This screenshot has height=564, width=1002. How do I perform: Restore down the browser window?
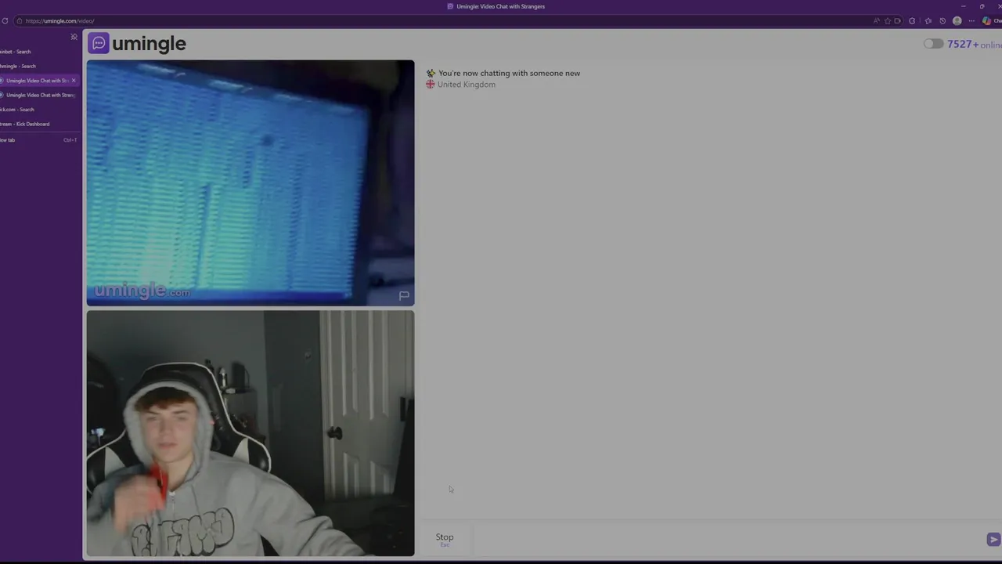(x=982, y=6)
